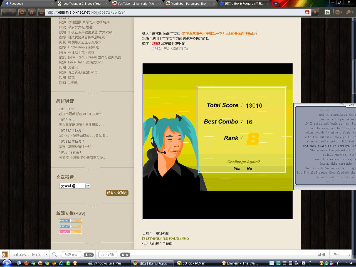Click the friend count badge beside 加為好友

[88, 255]
